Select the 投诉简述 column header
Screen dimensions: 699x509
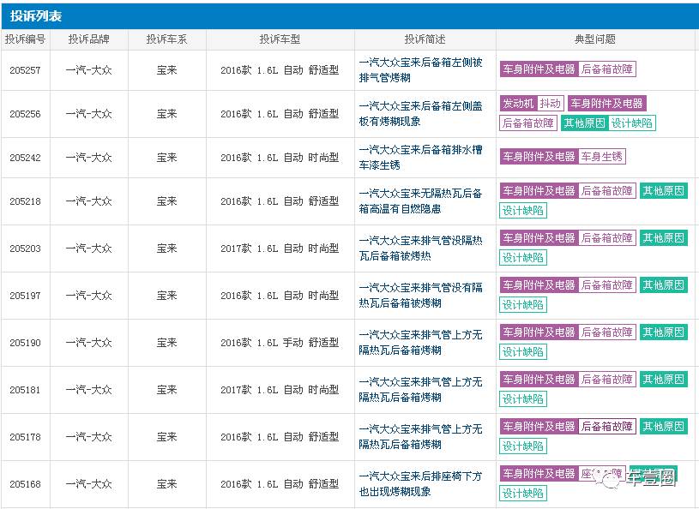(425, 39)
